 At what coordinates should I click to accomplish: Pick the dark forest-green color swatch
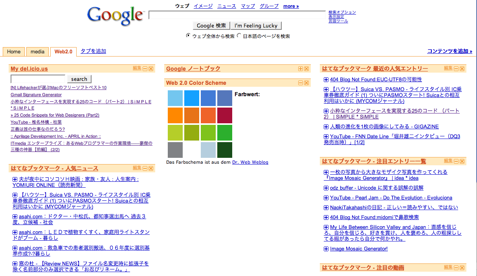(x=225, y=150)
